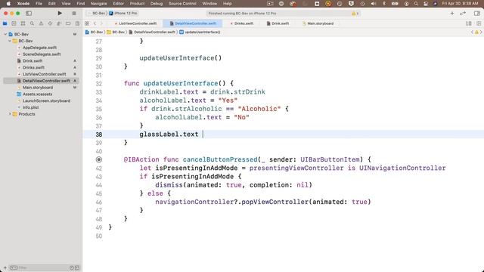Click the warning count in the activity bar
Screen dimensions: 484x272
point(355,14)
